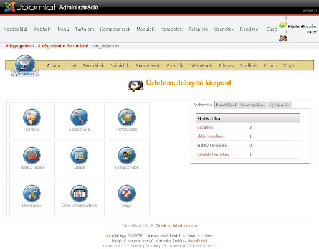Open VirtueMart Admin menu
The height and width of the screenshot is (249, 319).
click(x=54, y=65)
